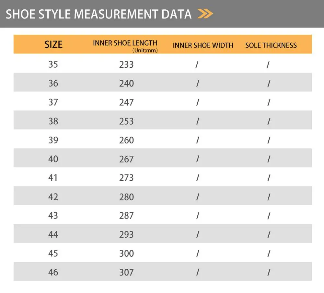
Task: Select size value "41"
Action: [x=53, y=178]
